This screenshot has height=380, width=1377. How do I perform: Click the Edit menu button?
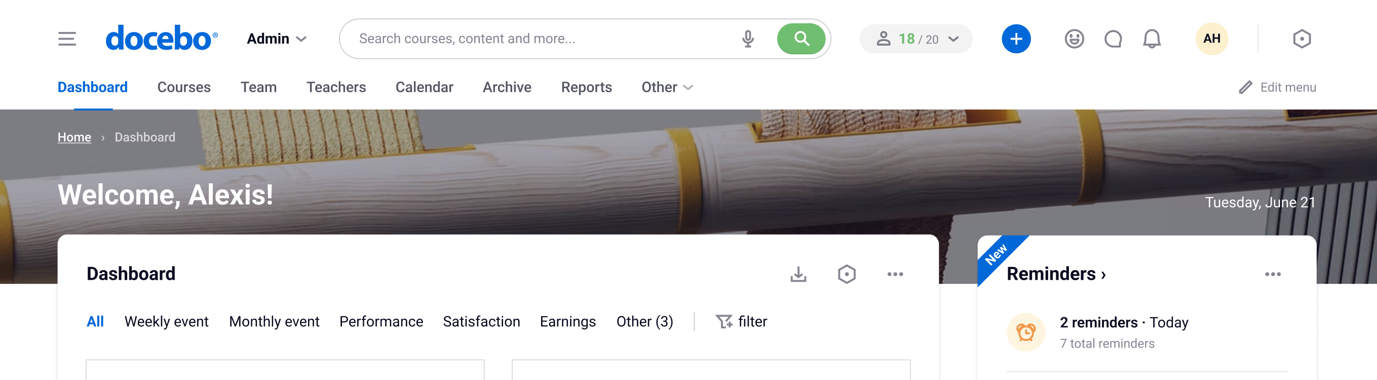pyautogui.click(x=1277, y=87)
